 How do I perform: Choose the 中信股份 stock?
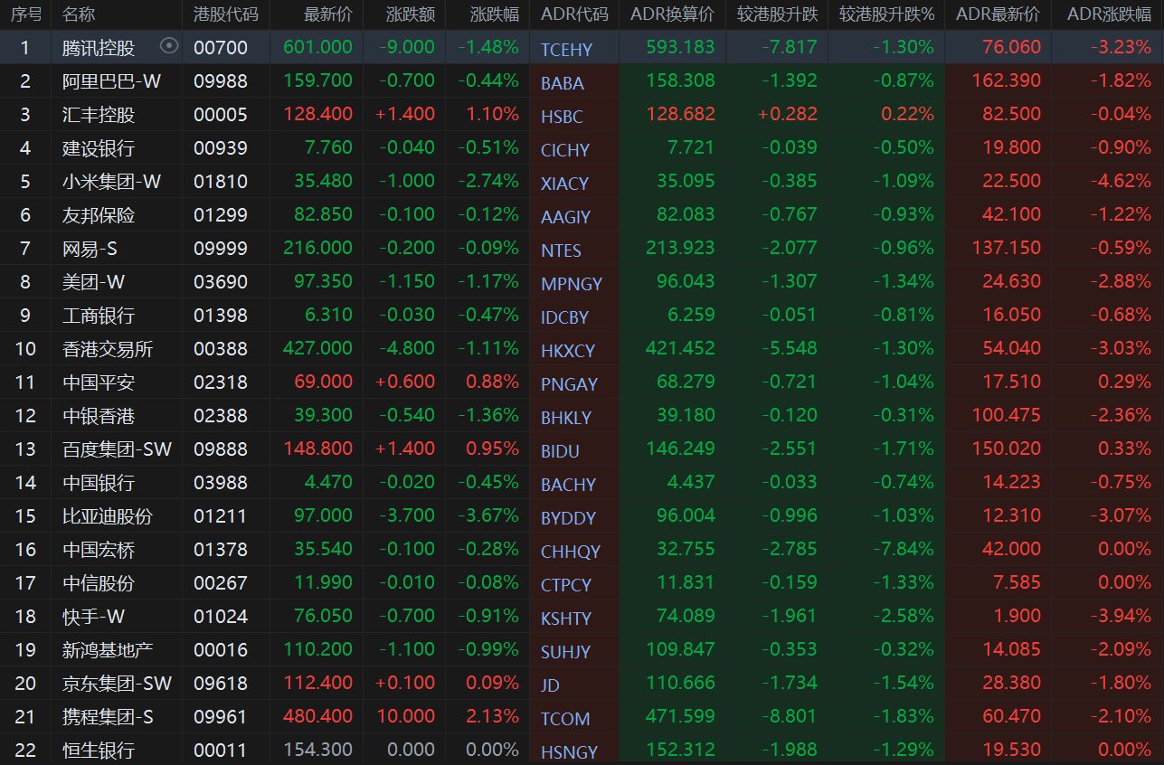click(x=99, y=583)
